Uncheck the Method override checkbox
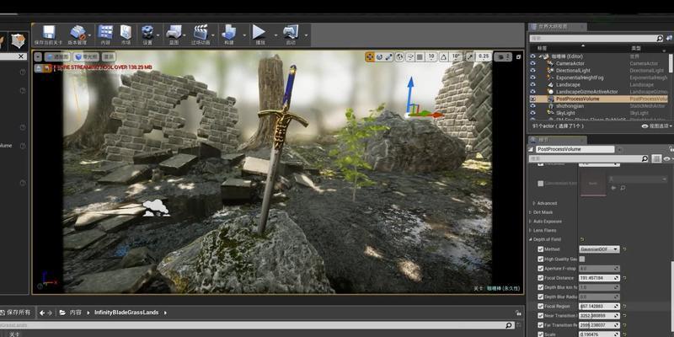The width and height of the screenshot is (674, 337). click(541, 249)
